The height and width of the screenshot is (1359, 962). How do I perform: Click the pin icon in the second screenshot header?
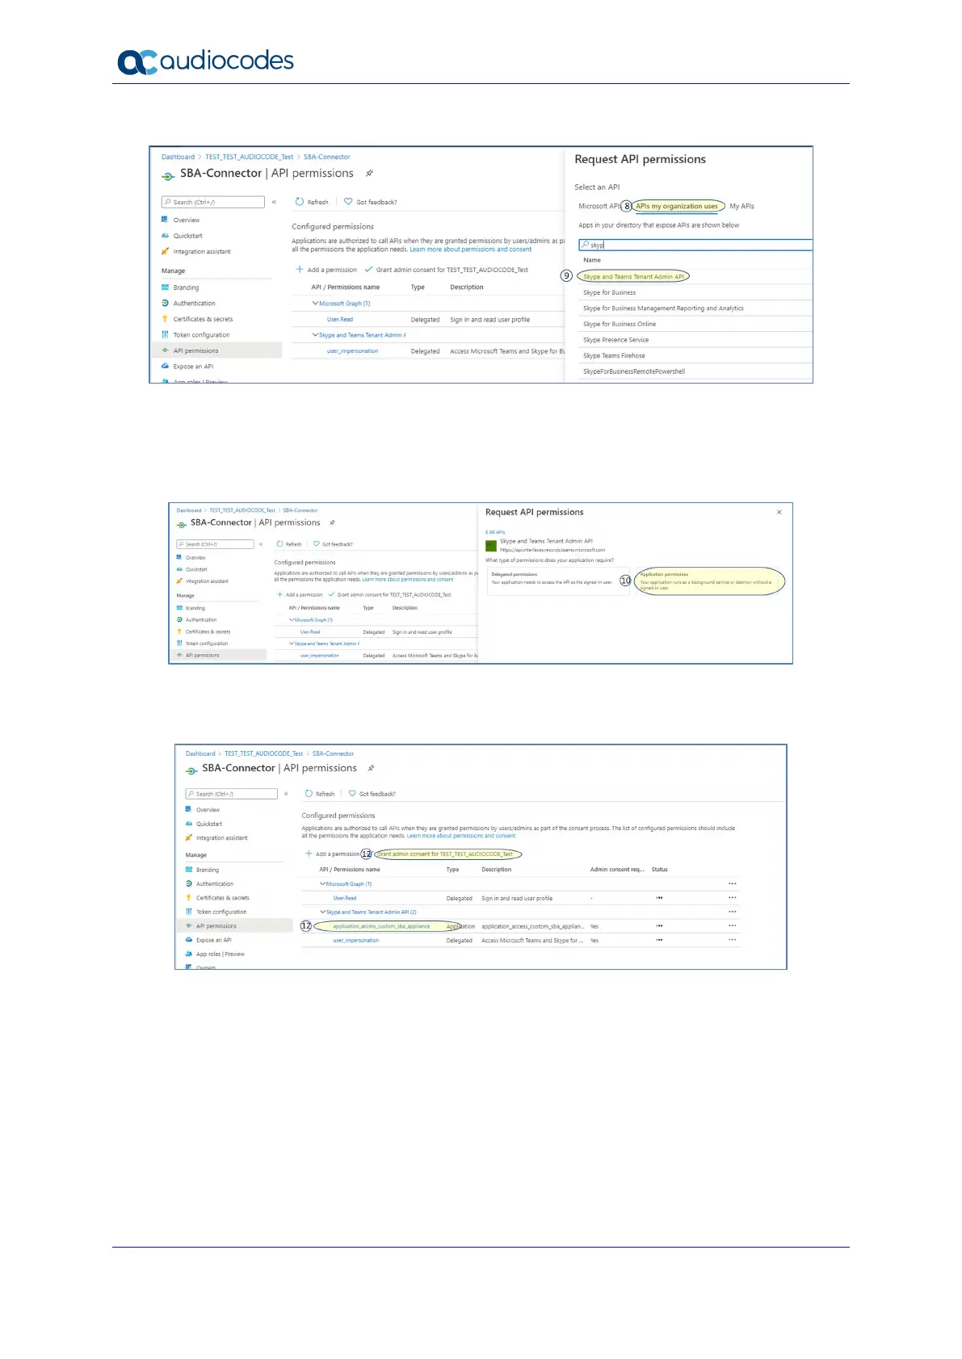coord(332,522)
